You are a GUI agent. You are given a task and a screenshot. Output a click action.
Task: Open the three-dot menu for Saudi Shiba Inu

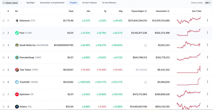(x=207, y=45)
